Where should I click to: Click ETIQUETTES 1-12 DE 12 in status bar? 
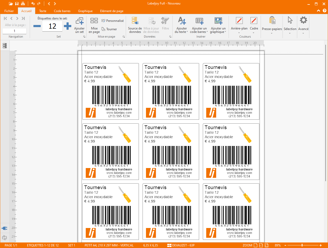pos(43,245)
